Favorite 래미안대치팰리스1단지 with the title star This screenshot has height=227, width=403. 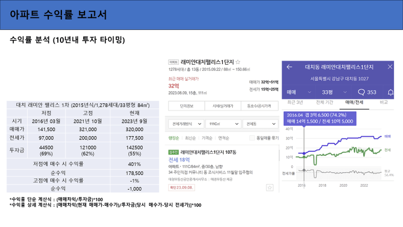click(x=238, y=62)
